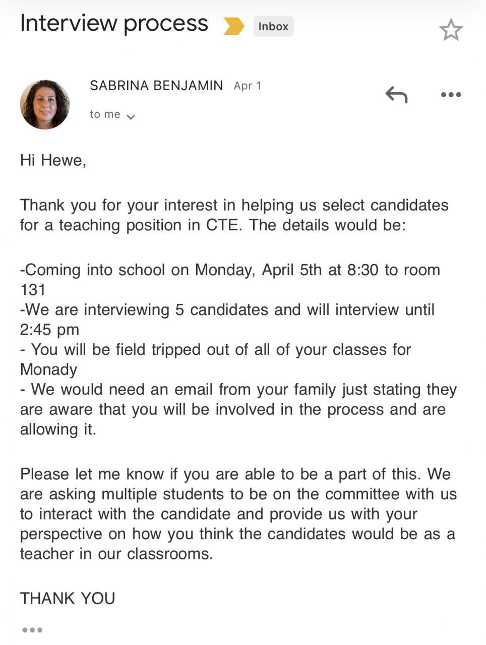Image resolution: width=486 pixels, height=645 pixels.
Task: Click the yellow importance marker
Action: (x=233, y=26)
